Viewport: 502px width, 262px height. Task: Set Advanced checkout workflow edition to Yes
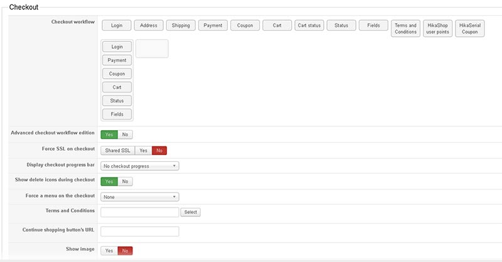(x=109, y=134)
